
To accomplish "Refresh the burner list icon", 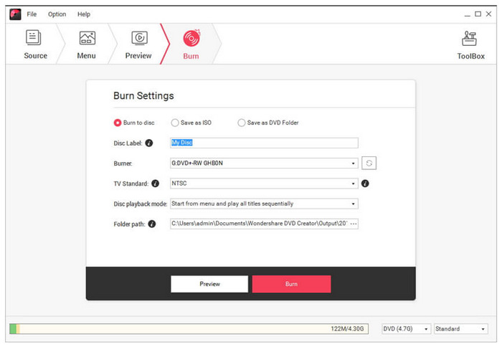I will coord(369,163).
